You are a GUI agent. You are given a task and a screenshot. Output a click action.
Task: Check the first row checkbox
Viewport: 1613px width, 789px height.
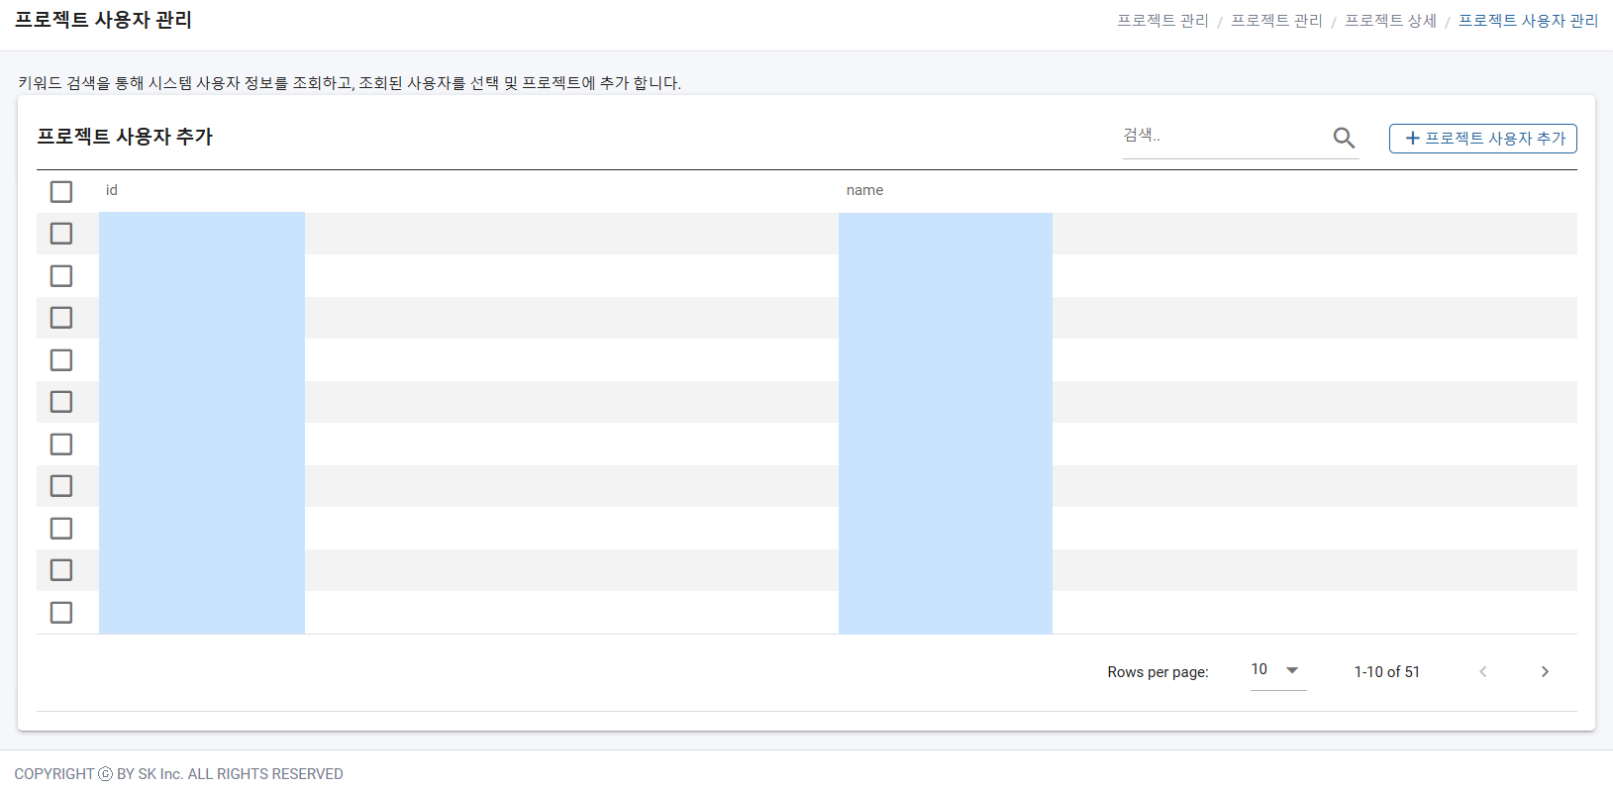[x=61, y=234]
